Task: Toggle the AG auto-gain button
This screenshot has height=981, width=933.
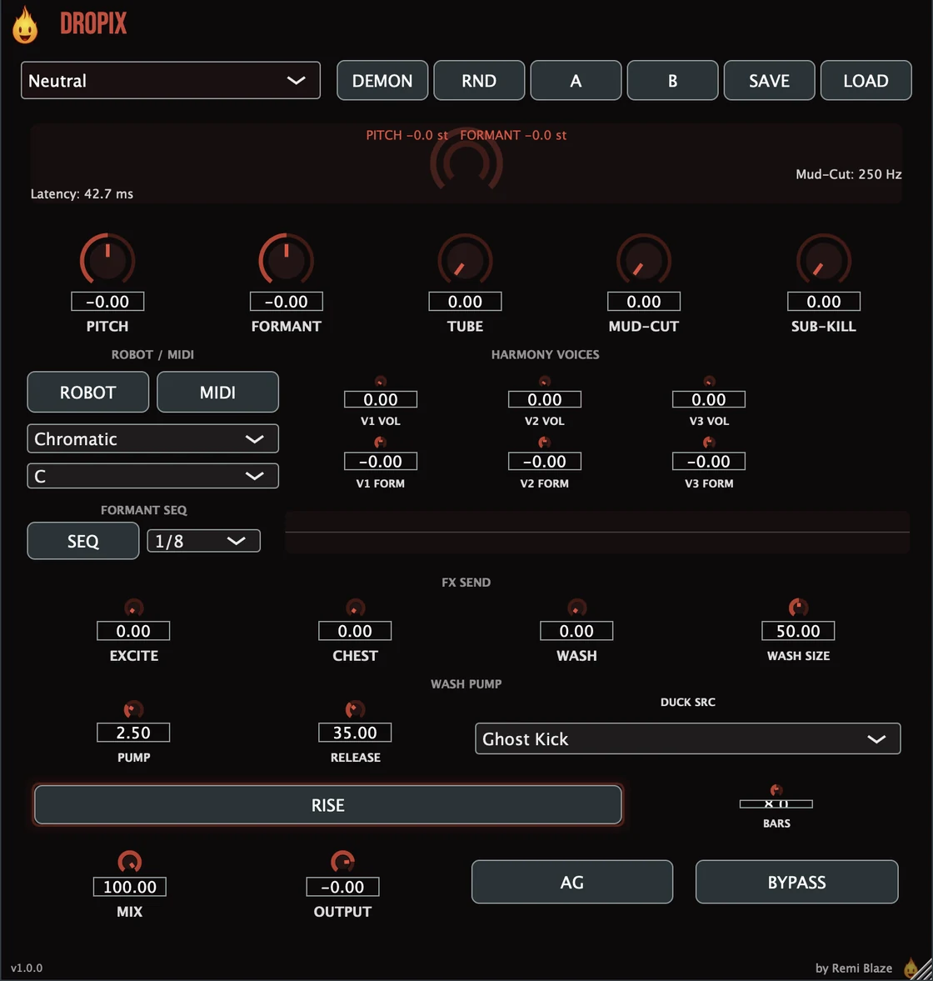Action: [572, 882]
